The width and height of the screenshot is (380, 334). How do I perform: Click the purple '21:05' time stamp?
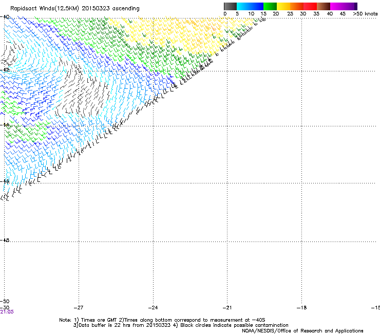point(7,312)
